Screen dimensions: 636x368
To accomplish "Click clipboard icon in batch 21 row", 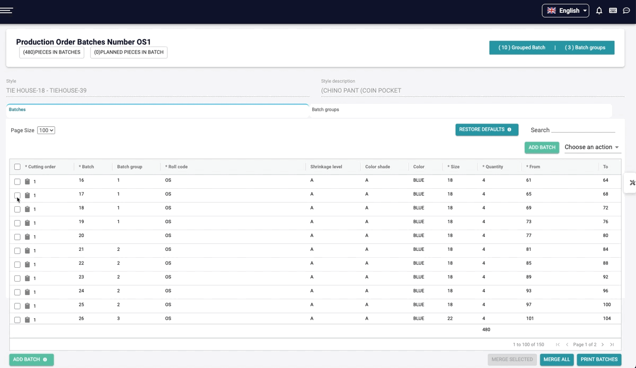I will tap(28, 250).
